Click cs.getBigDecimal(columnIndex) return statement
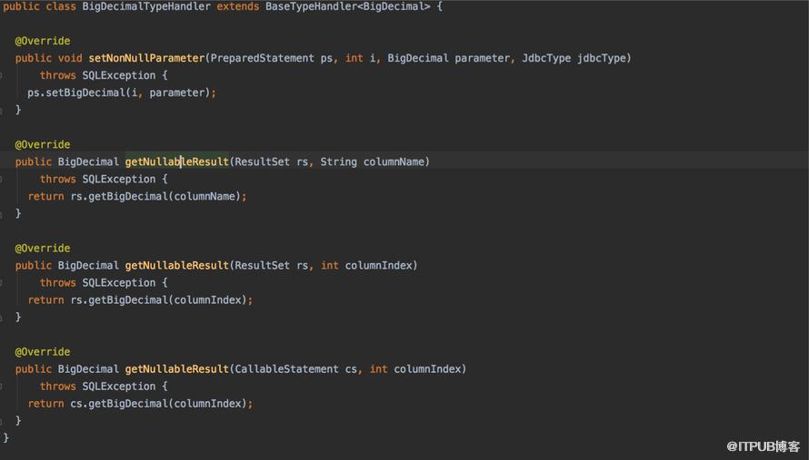The width and height of the screenshot is (809, 460). pyautogui.click(x=140, y=404)
